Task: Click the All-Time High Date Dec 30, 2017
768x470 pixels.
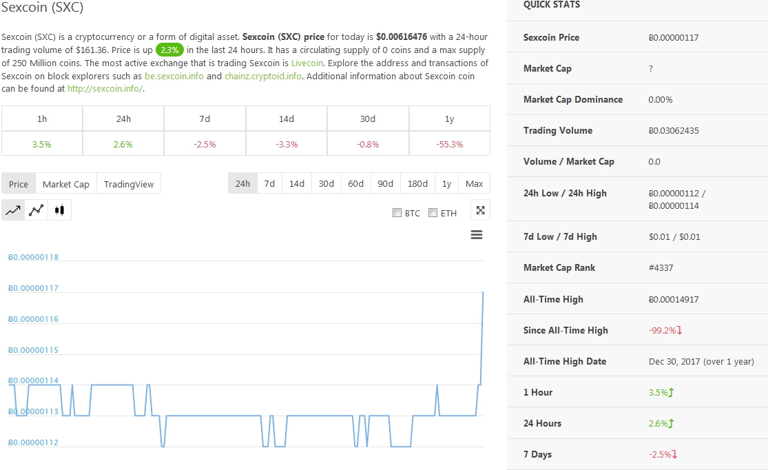Action: [x=701, y=361]
